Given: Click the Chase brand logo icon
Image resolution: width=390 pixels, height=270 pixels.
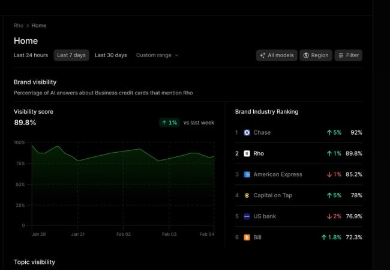Looking at the screenshot, I should tap(247, 132).
